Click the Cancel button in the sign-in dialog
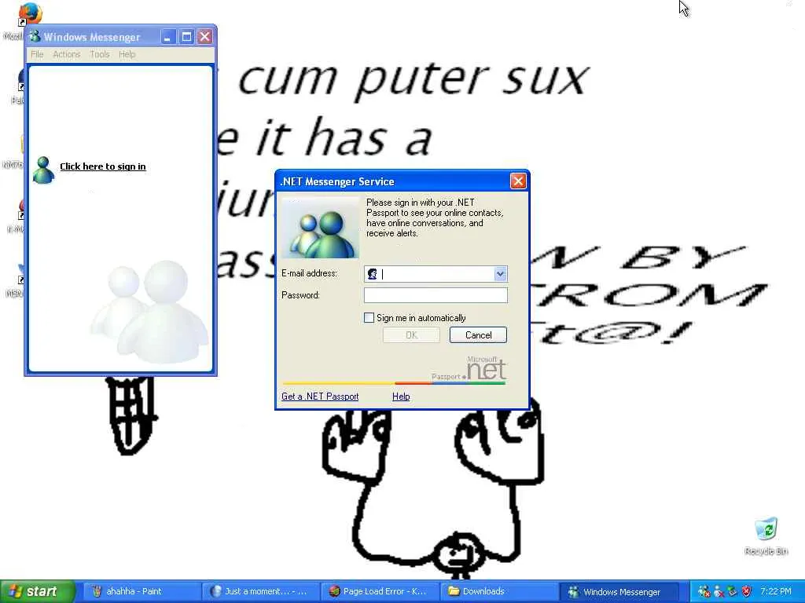 click(478, 334)
